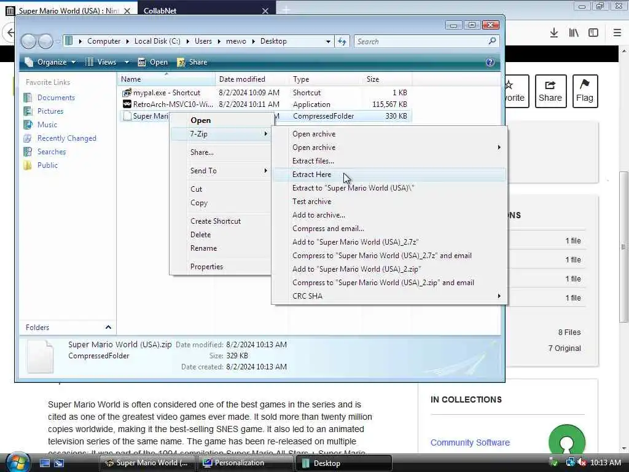Expand the second Open archive submenu
The height and width of the screenshot is (472, 629).
(x=389, y=147)
